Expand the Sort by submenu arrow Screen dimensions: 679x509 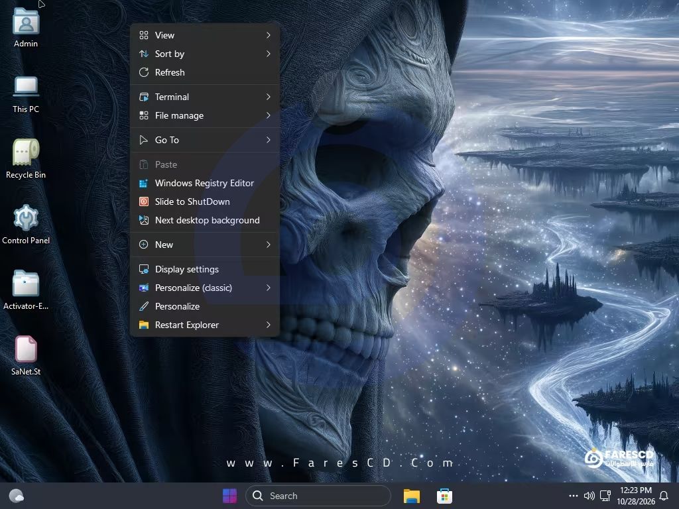coord(269,54)
